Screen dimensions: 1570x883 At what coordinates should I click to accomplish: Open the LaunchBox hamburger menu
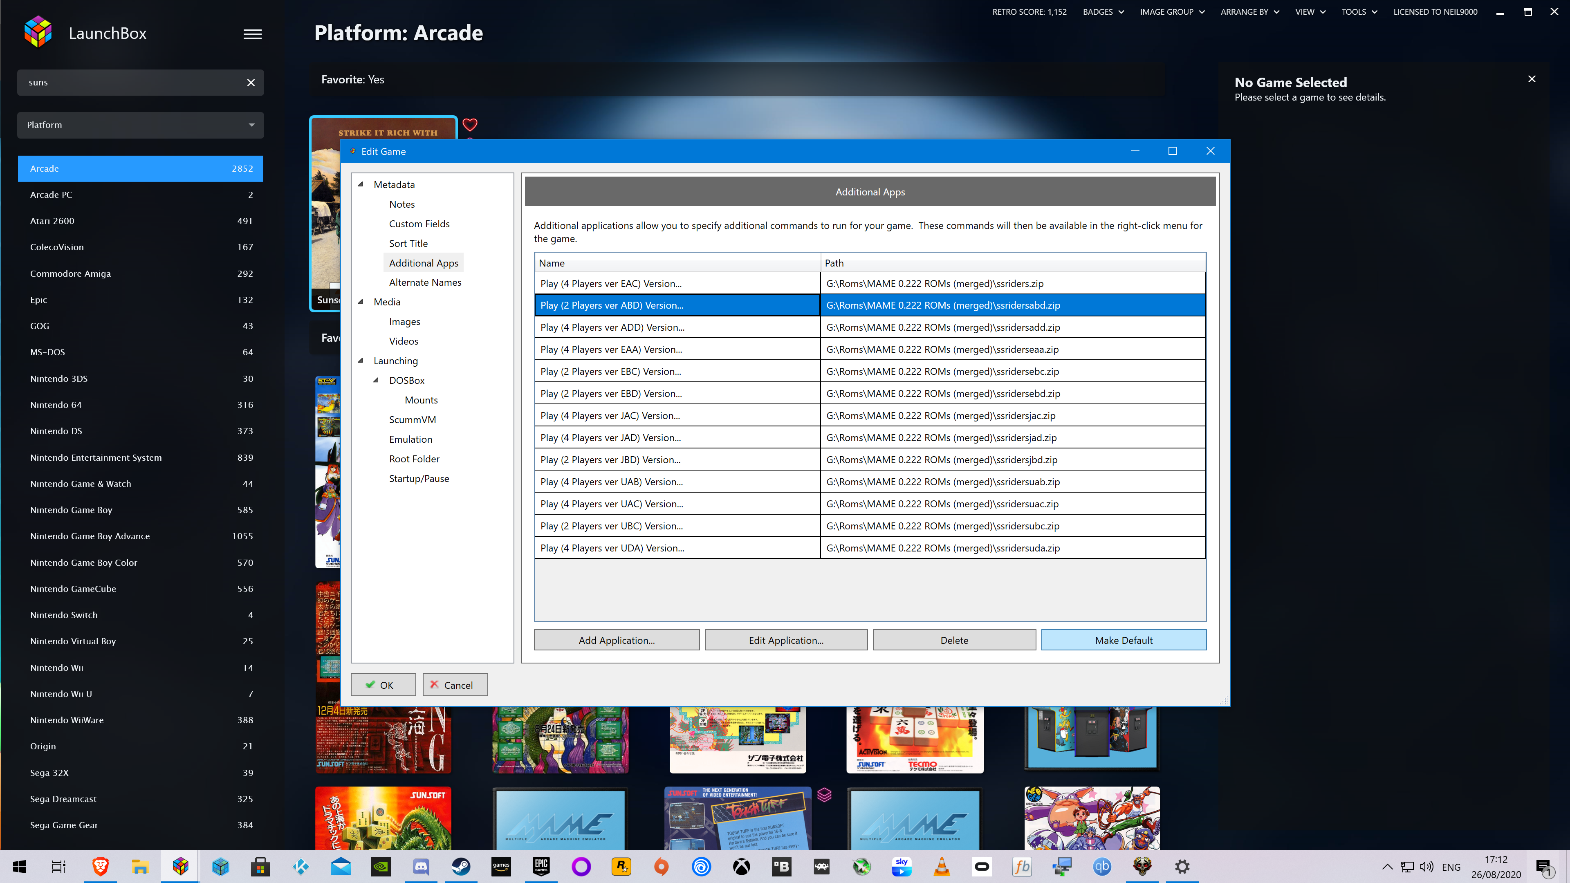pyautogui.click(x=252, y=34)
